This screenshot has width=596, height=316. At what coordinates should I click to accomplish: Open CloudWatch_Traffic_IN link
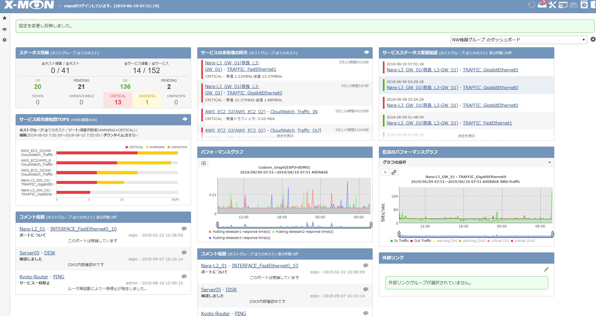[x=294, y=112]
